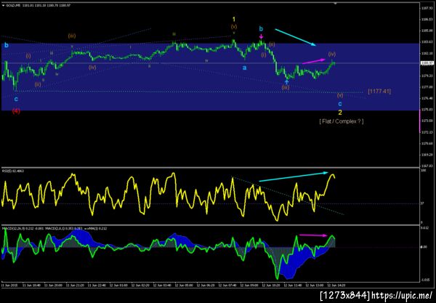Click the chart shift triangle marker on top edge
The height and width of the screenshot is (303, 436).
pyautogui.click(x=335, y=4)
